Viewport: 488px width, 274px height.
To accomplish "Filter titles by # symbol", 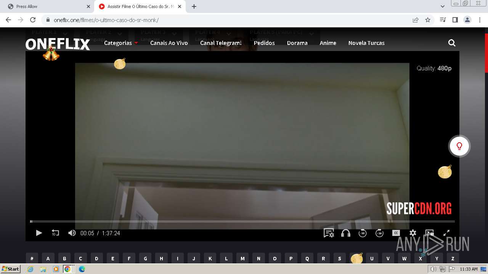I will click(32, 258).
